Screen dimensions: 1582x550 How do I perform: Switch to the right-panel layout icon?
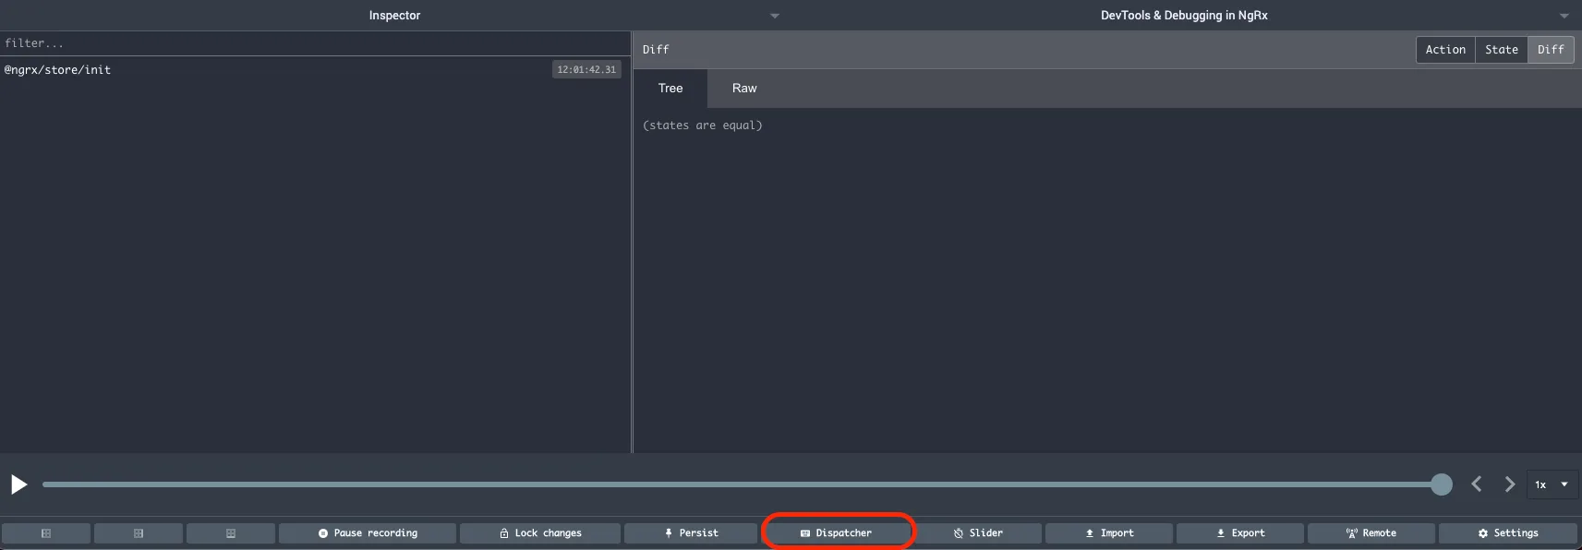point(139,533)
